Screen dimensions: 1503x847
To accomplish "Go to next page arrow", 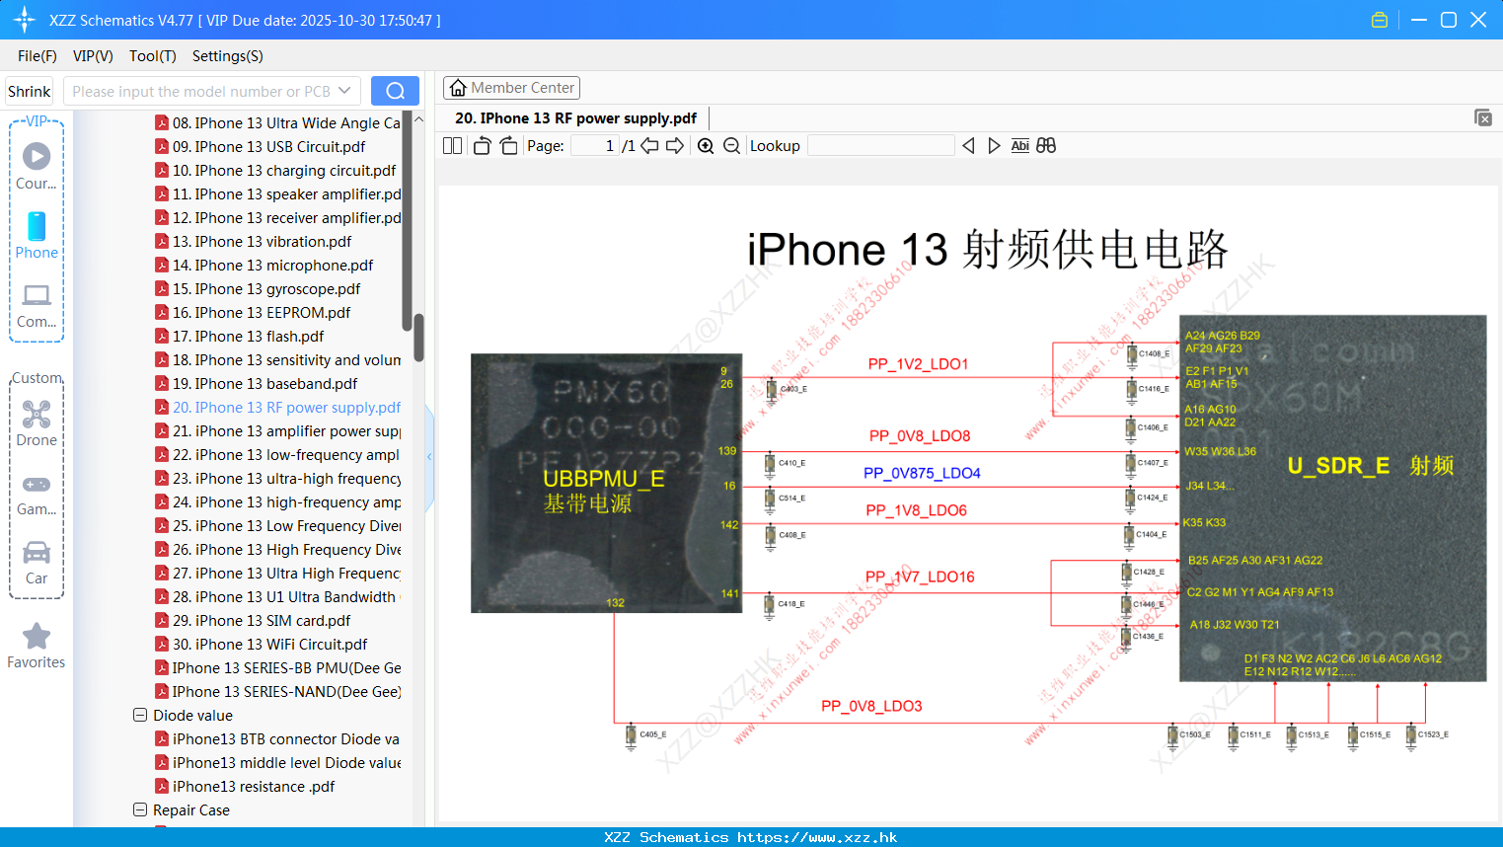I will point(675,145).
